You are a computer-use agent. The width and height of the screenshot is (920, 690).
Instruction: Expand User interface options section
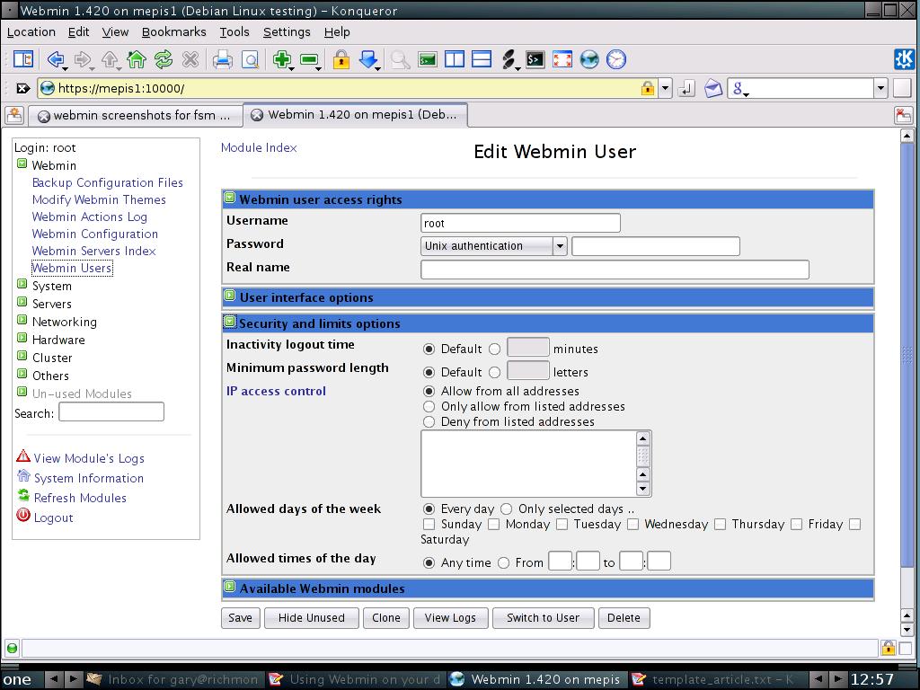pos(230,296)
